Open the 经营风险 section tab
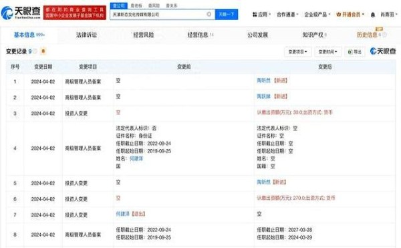 pos(144,35)
